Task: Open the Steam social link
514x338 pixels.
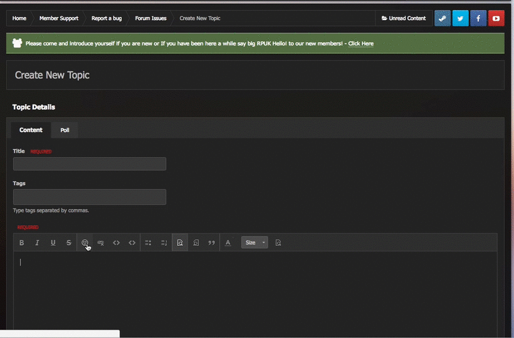Action: tap(443, 18)
